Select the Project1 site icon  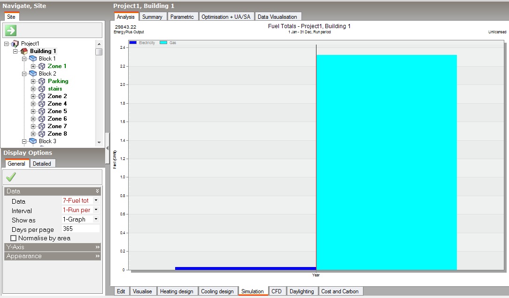pyautogui.click(x=15, y=44)
